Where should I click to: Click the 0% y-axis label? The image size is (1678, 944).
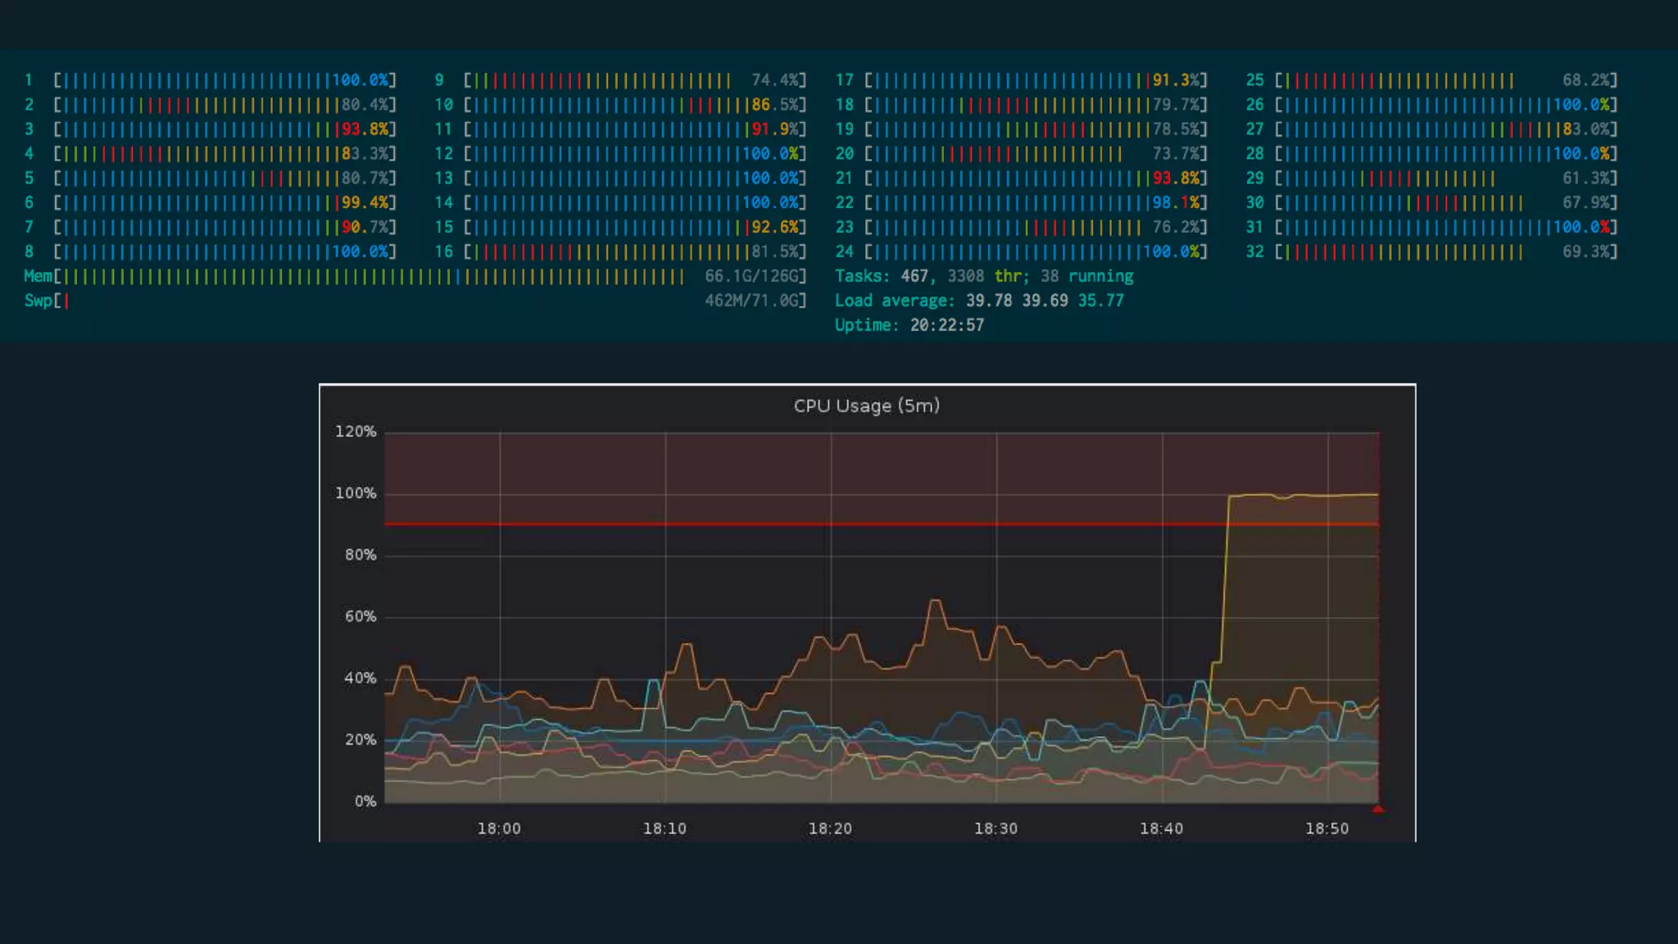click(x=365, y=801)
